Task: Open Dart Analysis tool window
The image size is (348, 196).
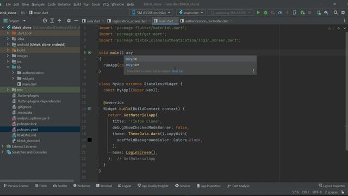Action: (x=239, y=186)
